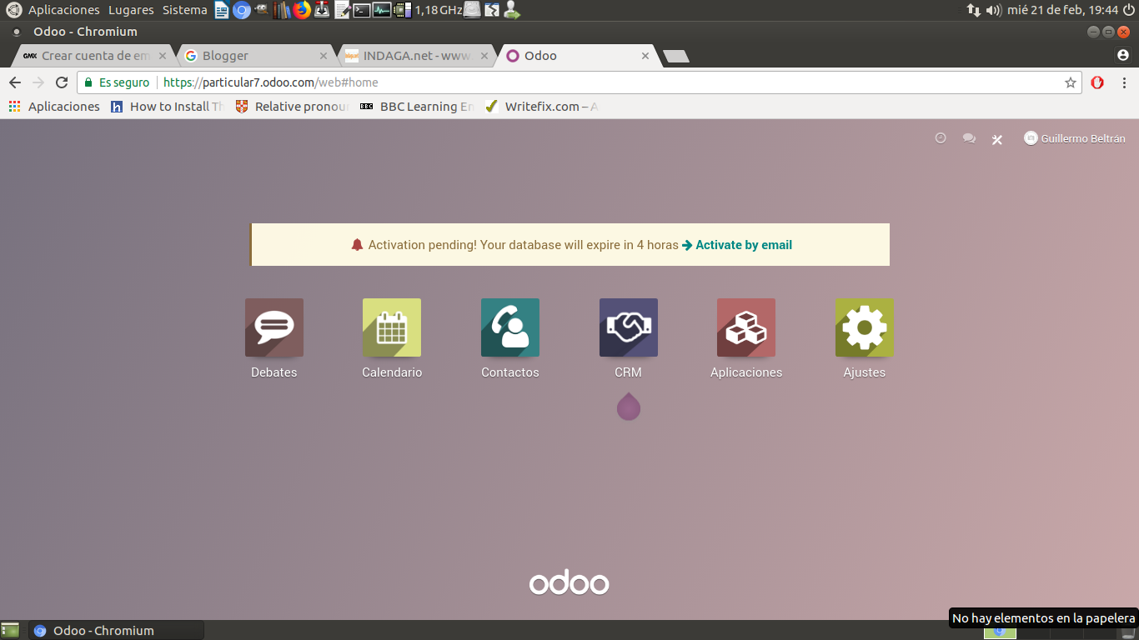Viewport: 1139px width, 640px height.
Task: Close the INDAGA.net tab
Action: coord(484,56)
